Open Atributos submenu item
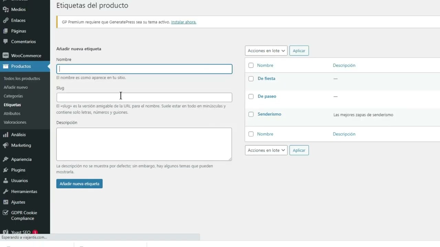The image size is (440, 247). [12, 114]
